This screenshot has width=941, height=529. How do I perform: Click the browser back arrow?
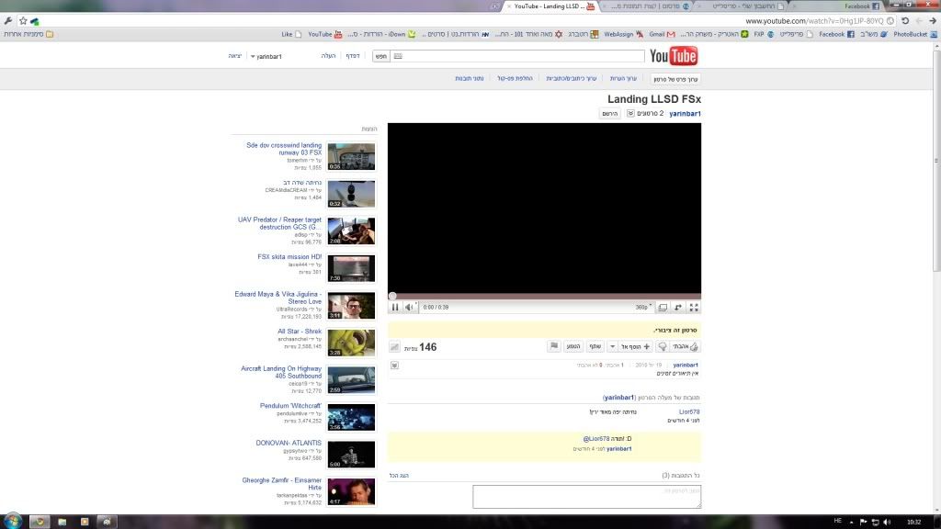point(933,20)
